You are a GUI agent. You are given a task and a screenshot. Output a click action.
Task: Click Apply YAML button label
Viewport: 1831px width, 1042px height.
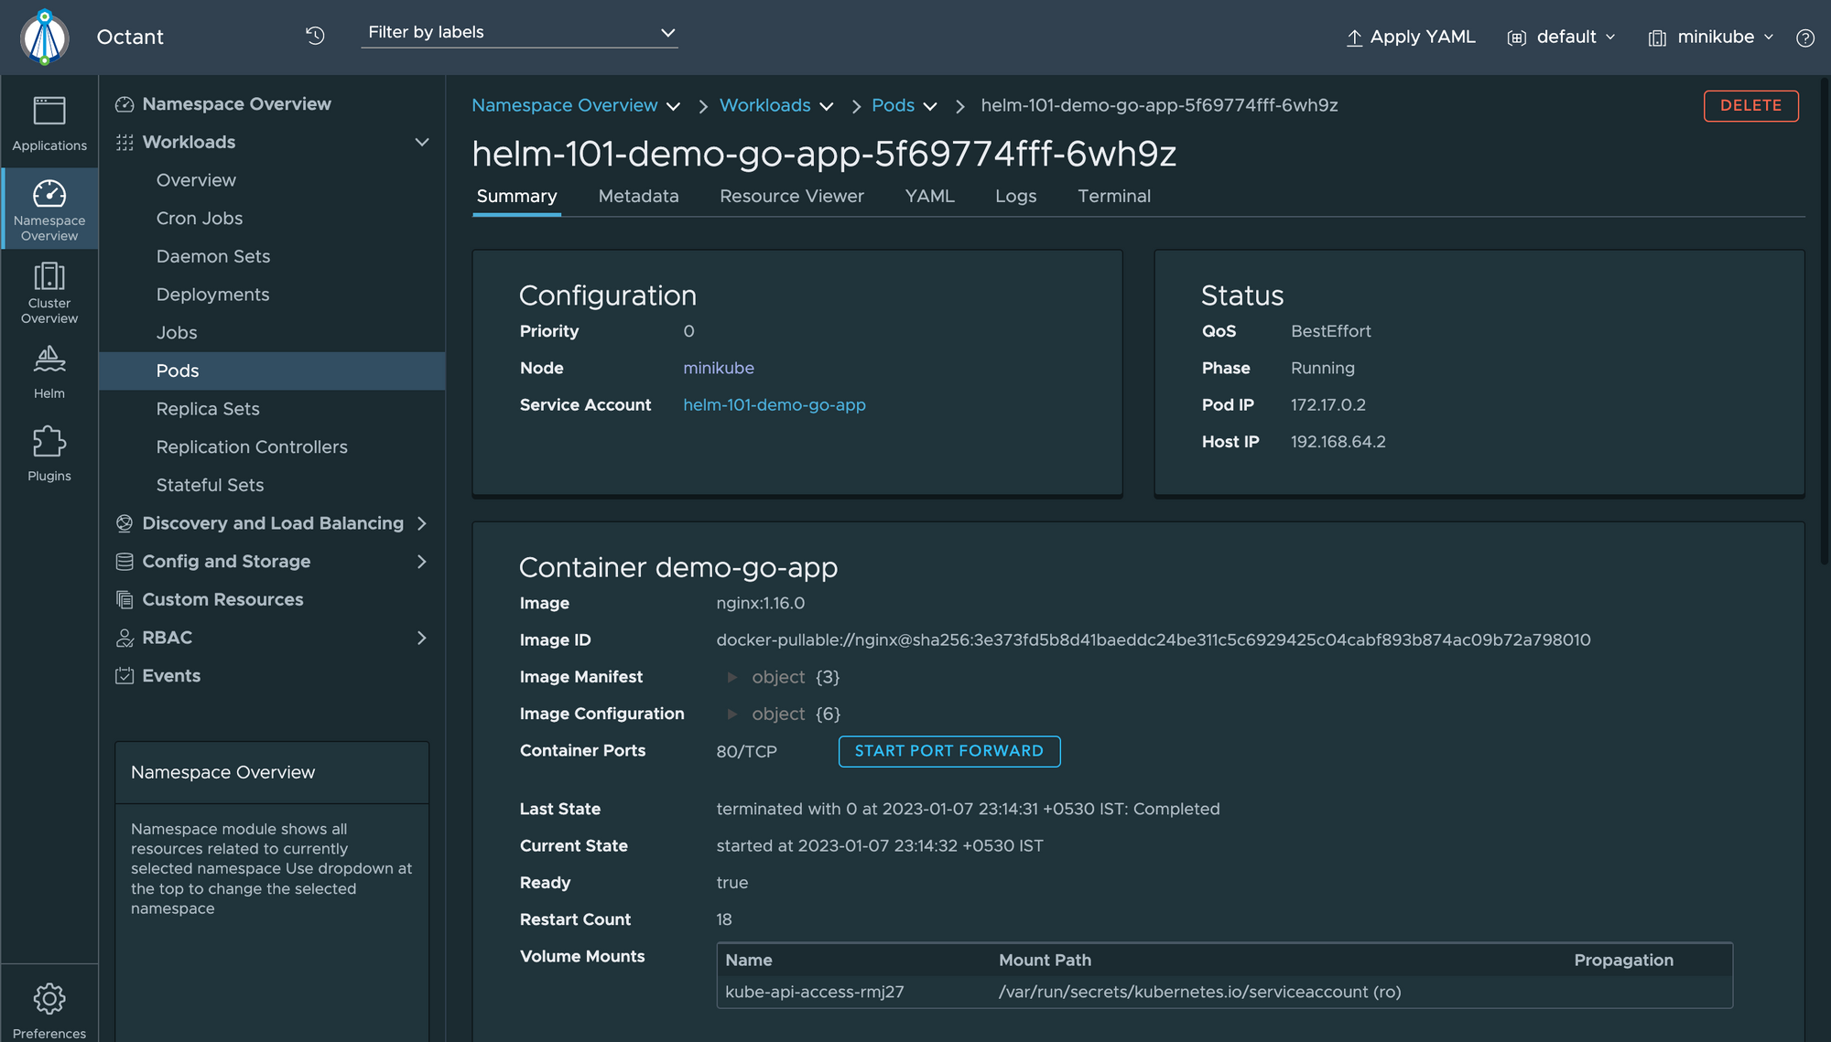click(1422, 38)
